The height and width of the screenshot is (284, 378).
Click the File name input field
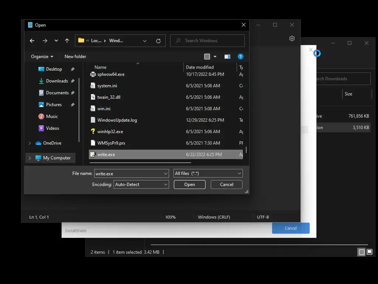(129, 174)
